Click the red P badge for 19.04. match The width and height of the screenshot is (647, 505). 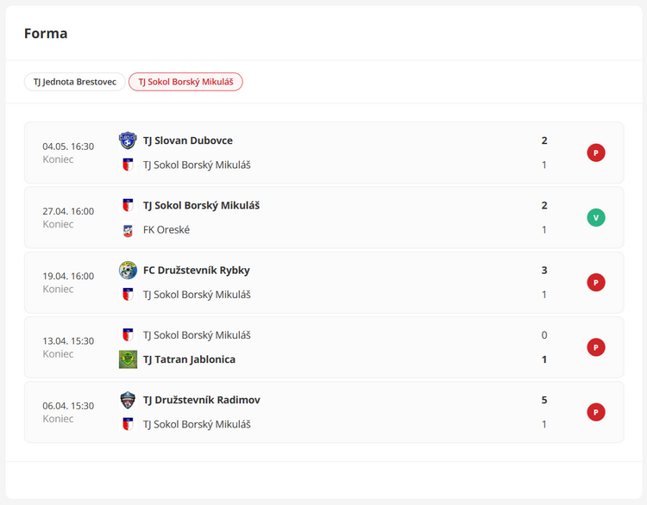click(x=596, y=283)
